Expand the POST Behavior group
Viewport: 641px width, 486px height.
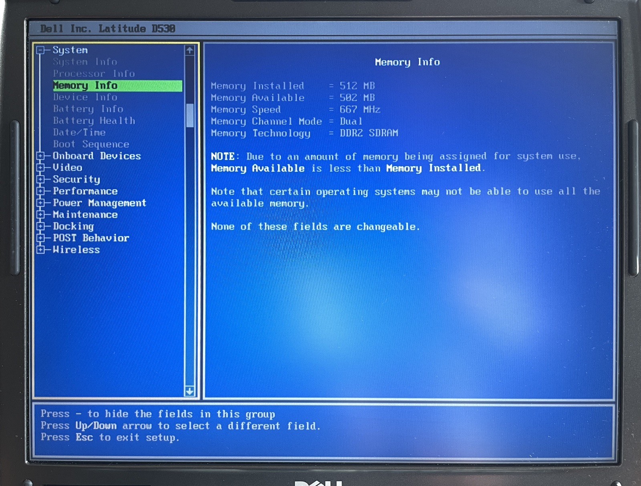(x=40, y=238)
